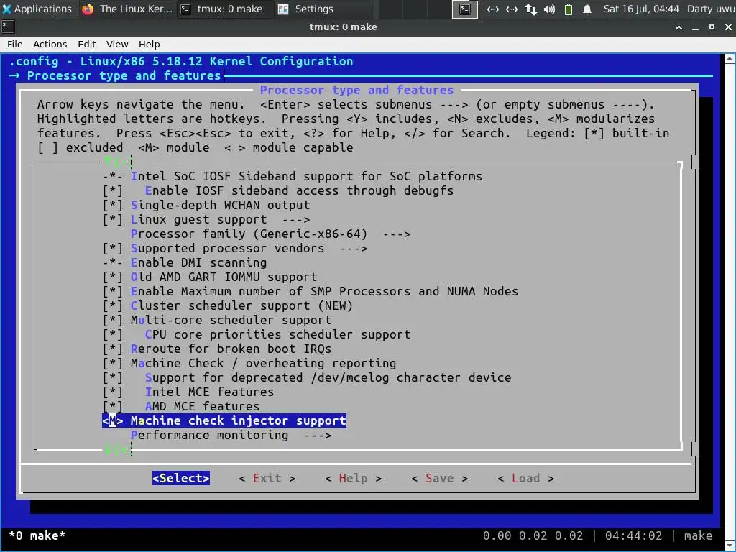Click the <Select> button
The image size is (736, 552).
pos(180,478)
